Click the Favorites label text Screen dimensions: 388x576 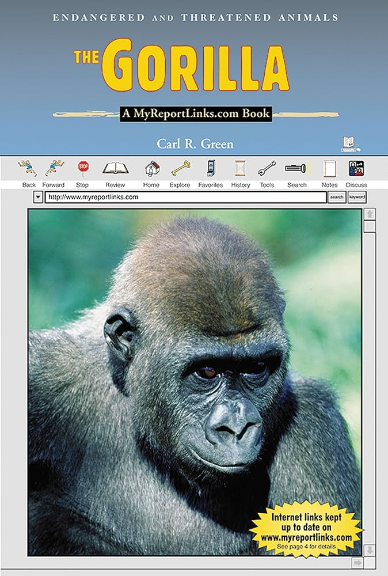pyautogui.click(x=210, y=185)
